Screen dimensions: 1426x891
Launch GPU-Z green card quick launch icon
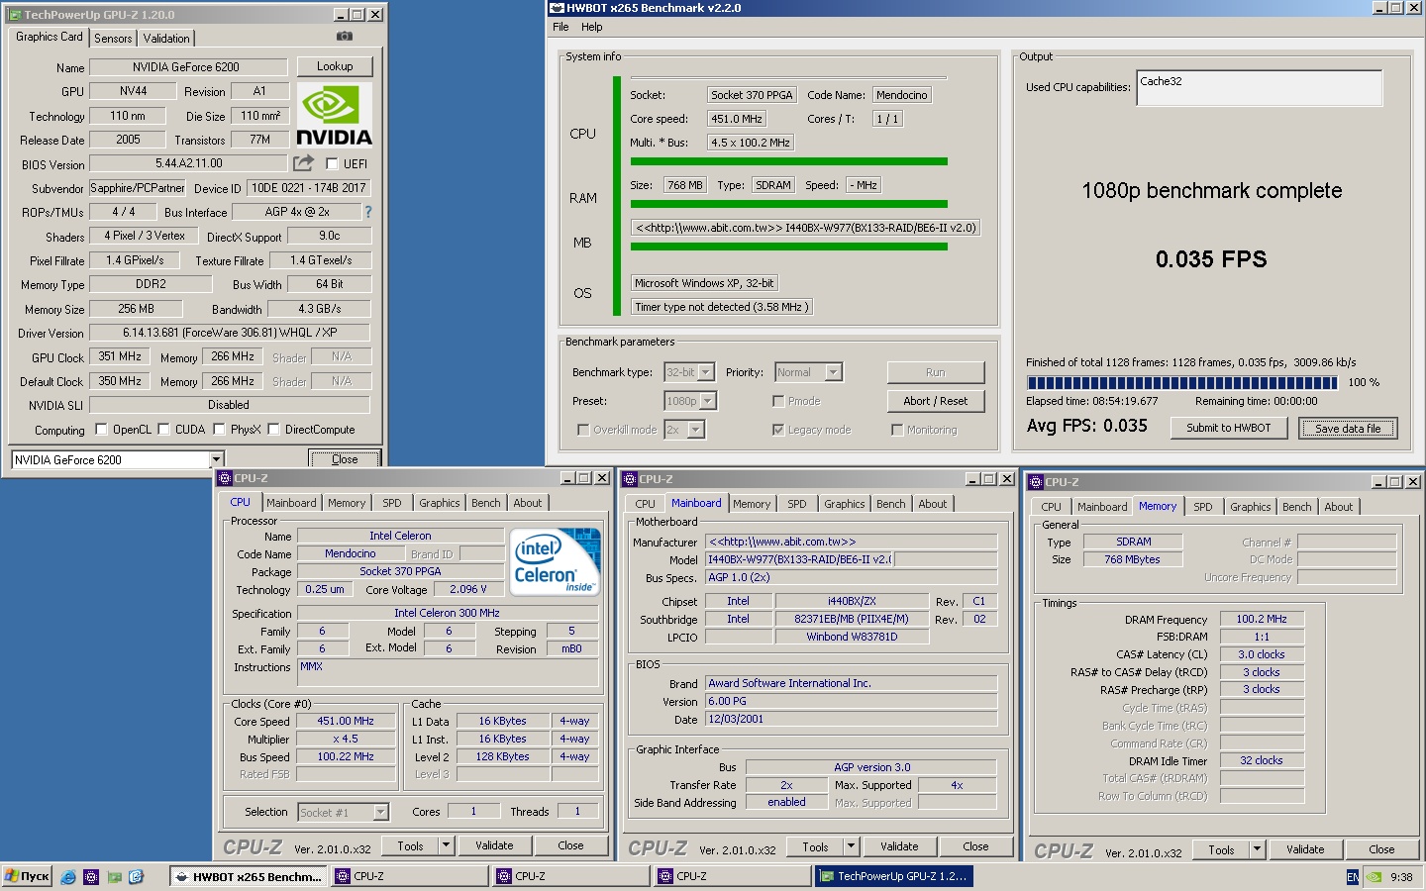point(114,876)
